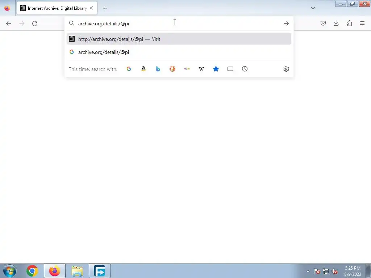This screenshot has height=278, width=371.
Task: Search this time with Amazon
Action: point(143,69)
